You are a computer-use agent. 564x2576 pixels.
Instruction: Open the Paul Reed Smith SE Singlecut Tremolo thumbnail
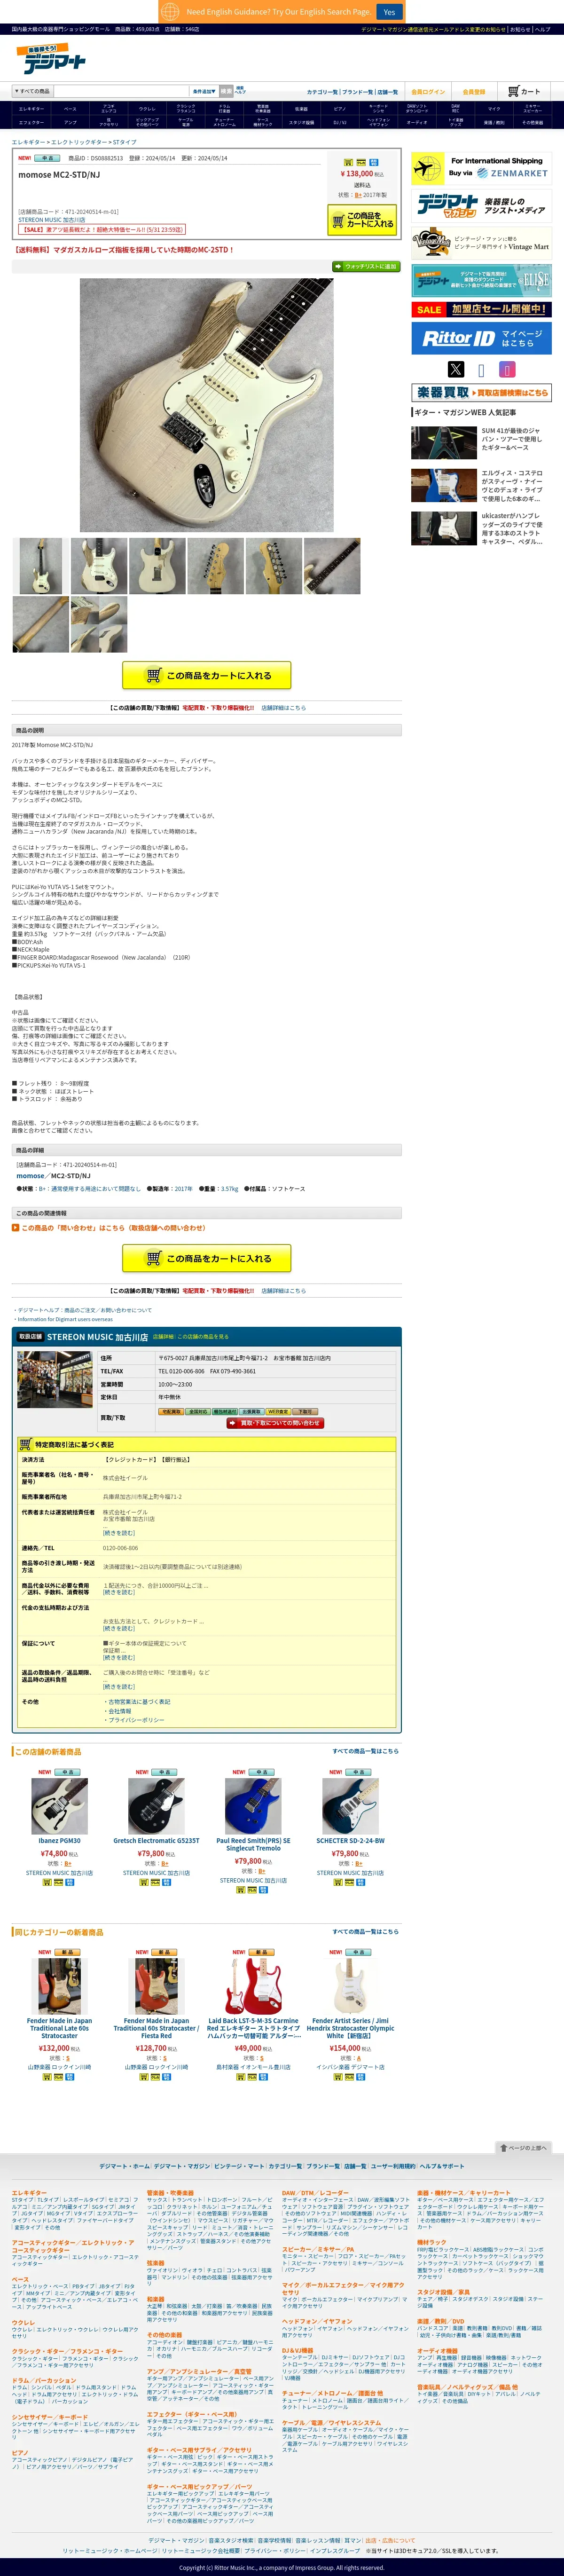pos(253,1806)
